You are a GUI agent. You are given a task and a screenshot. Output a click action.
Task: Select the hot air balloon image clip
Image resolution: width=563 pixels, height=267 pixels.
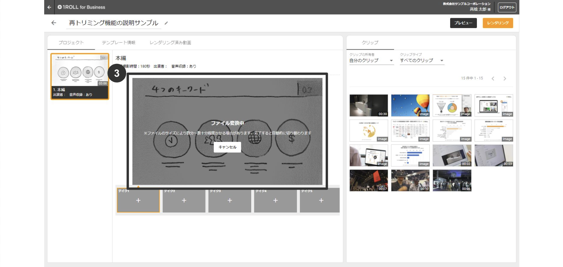click(410, 105)
